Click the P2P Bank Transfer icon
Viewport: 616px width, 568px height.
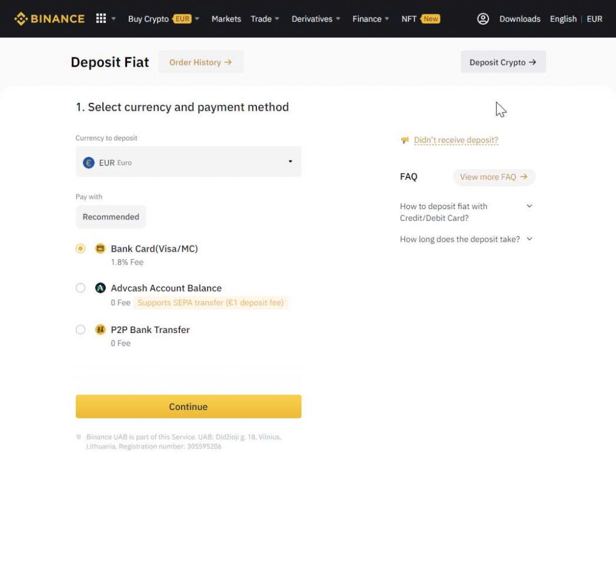coord(100,329)
